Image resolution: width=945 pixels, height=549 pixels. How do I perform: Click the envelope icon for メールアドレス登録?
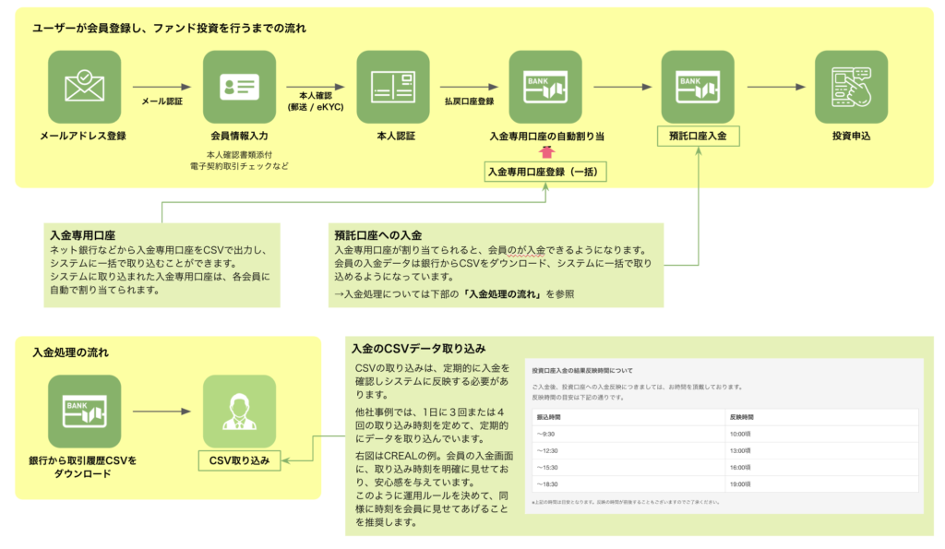(84, 87)
